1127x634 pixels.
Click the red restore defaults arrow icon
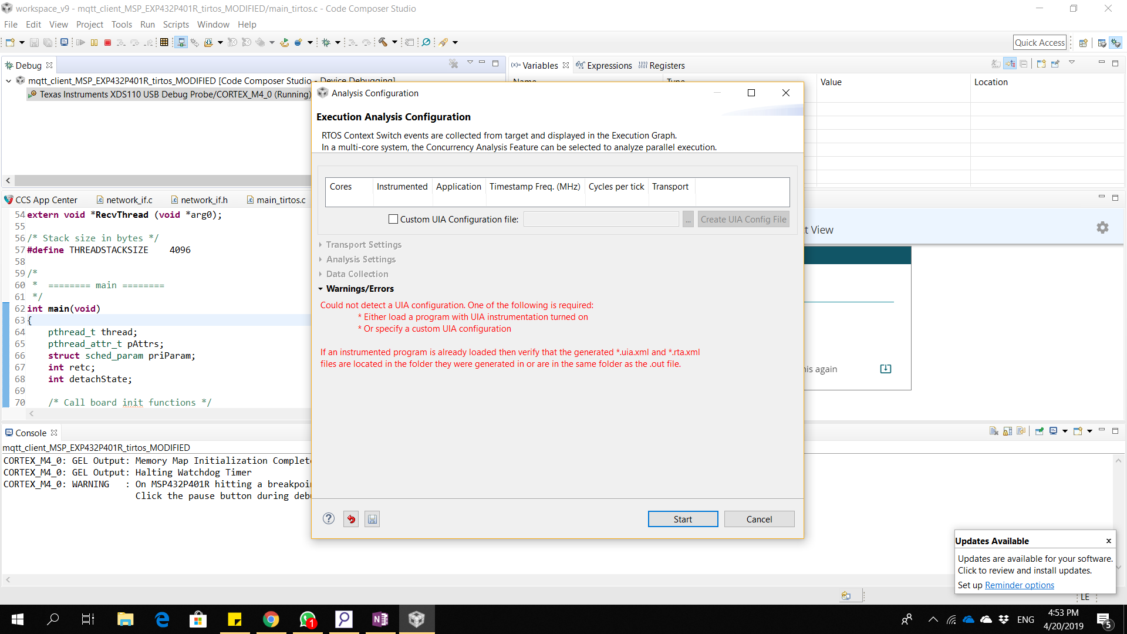tap(351, 519)
